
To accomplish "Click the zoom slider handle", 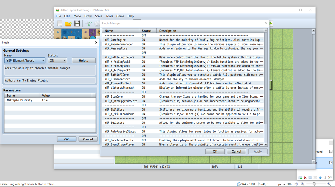I will [314, 184].
